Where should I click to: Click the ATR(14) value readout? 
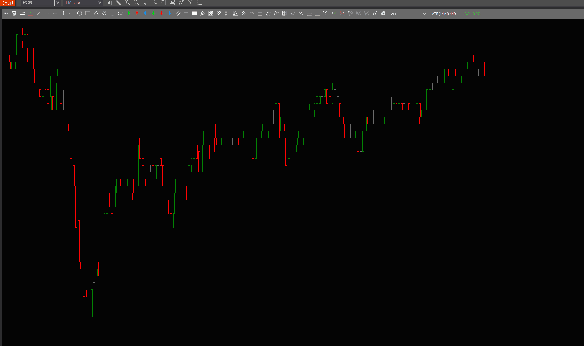[444, 14]
